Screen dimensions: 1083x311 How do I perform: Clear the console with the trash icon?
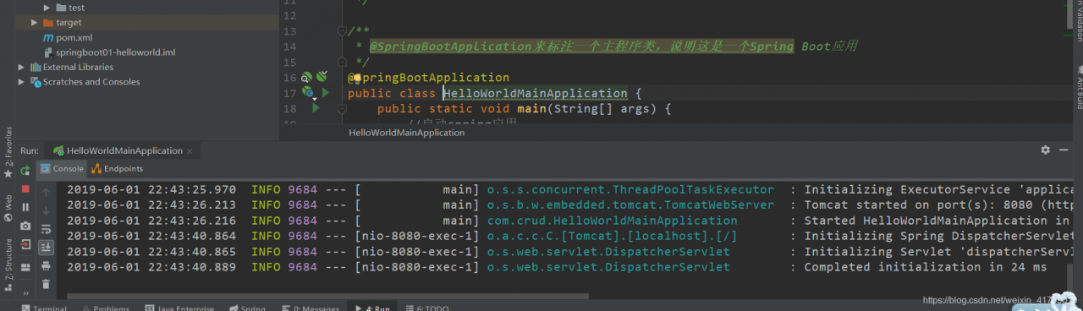tap(46, 285)
